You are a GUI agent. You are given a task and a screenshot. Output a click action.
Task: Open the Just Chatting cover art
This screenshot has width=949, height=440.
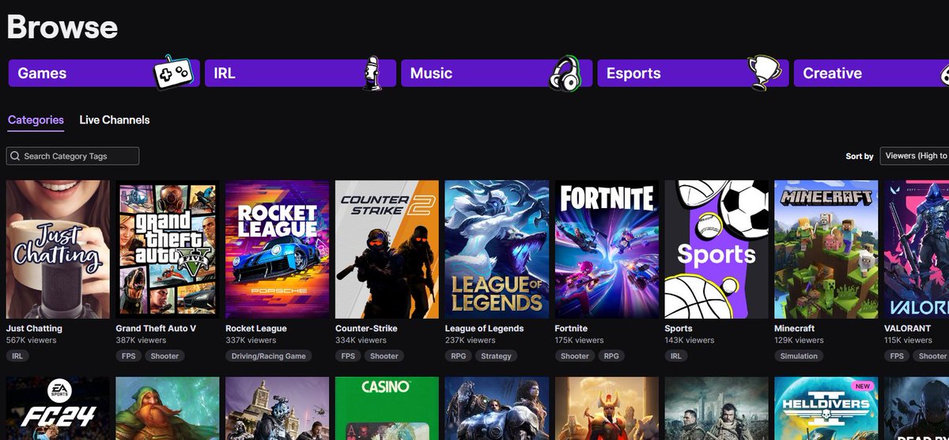58,249
